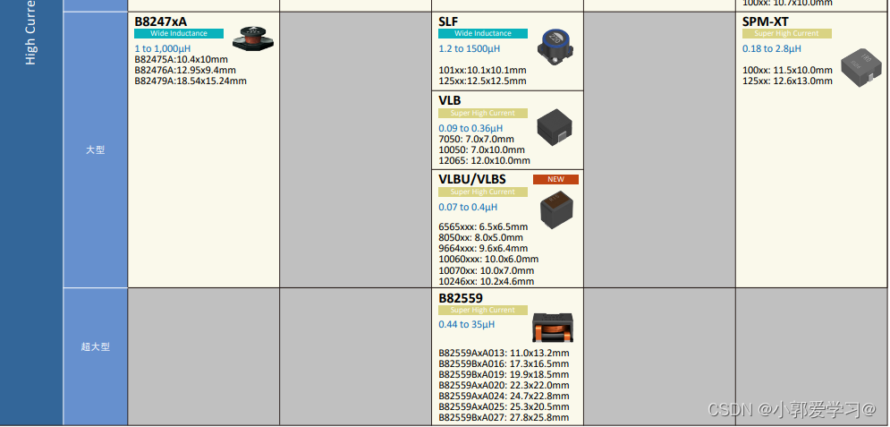
Task: Select the SPM-XT series heading
Action: [766, 21]
